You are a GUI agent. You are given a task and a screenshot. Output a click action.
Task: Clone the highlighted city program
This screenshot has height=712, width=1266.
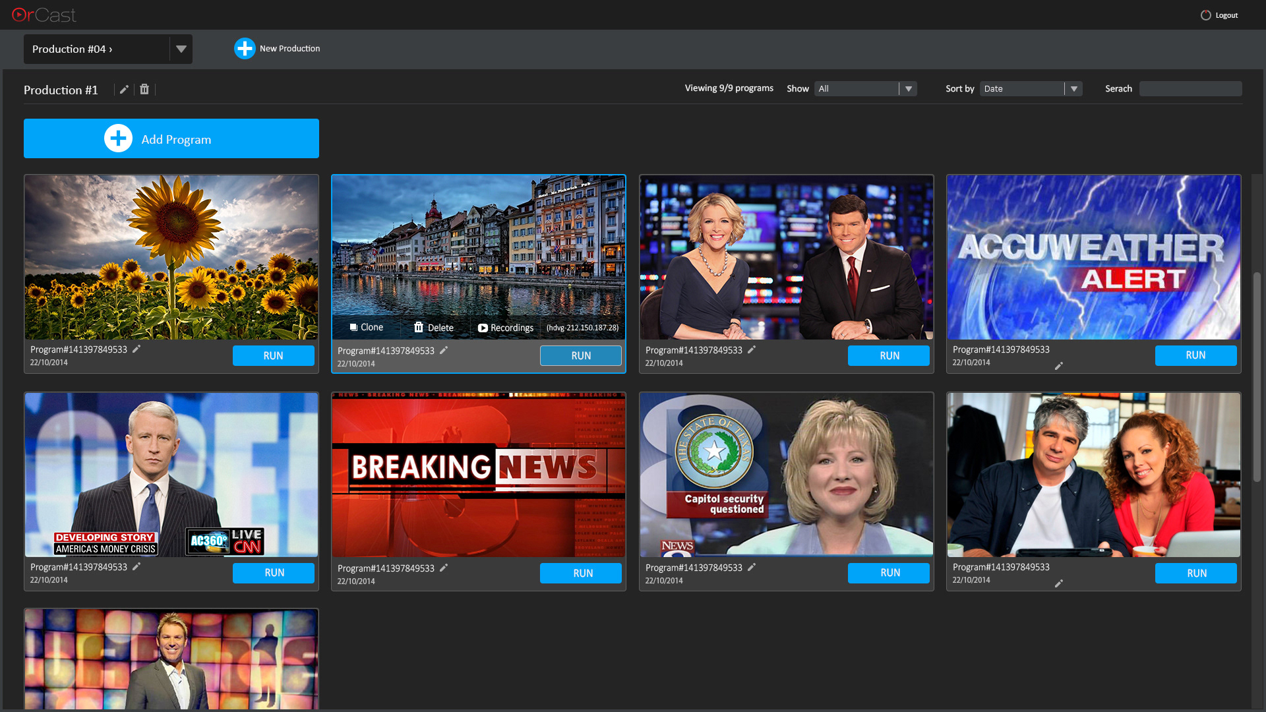(x=366, y=328)
